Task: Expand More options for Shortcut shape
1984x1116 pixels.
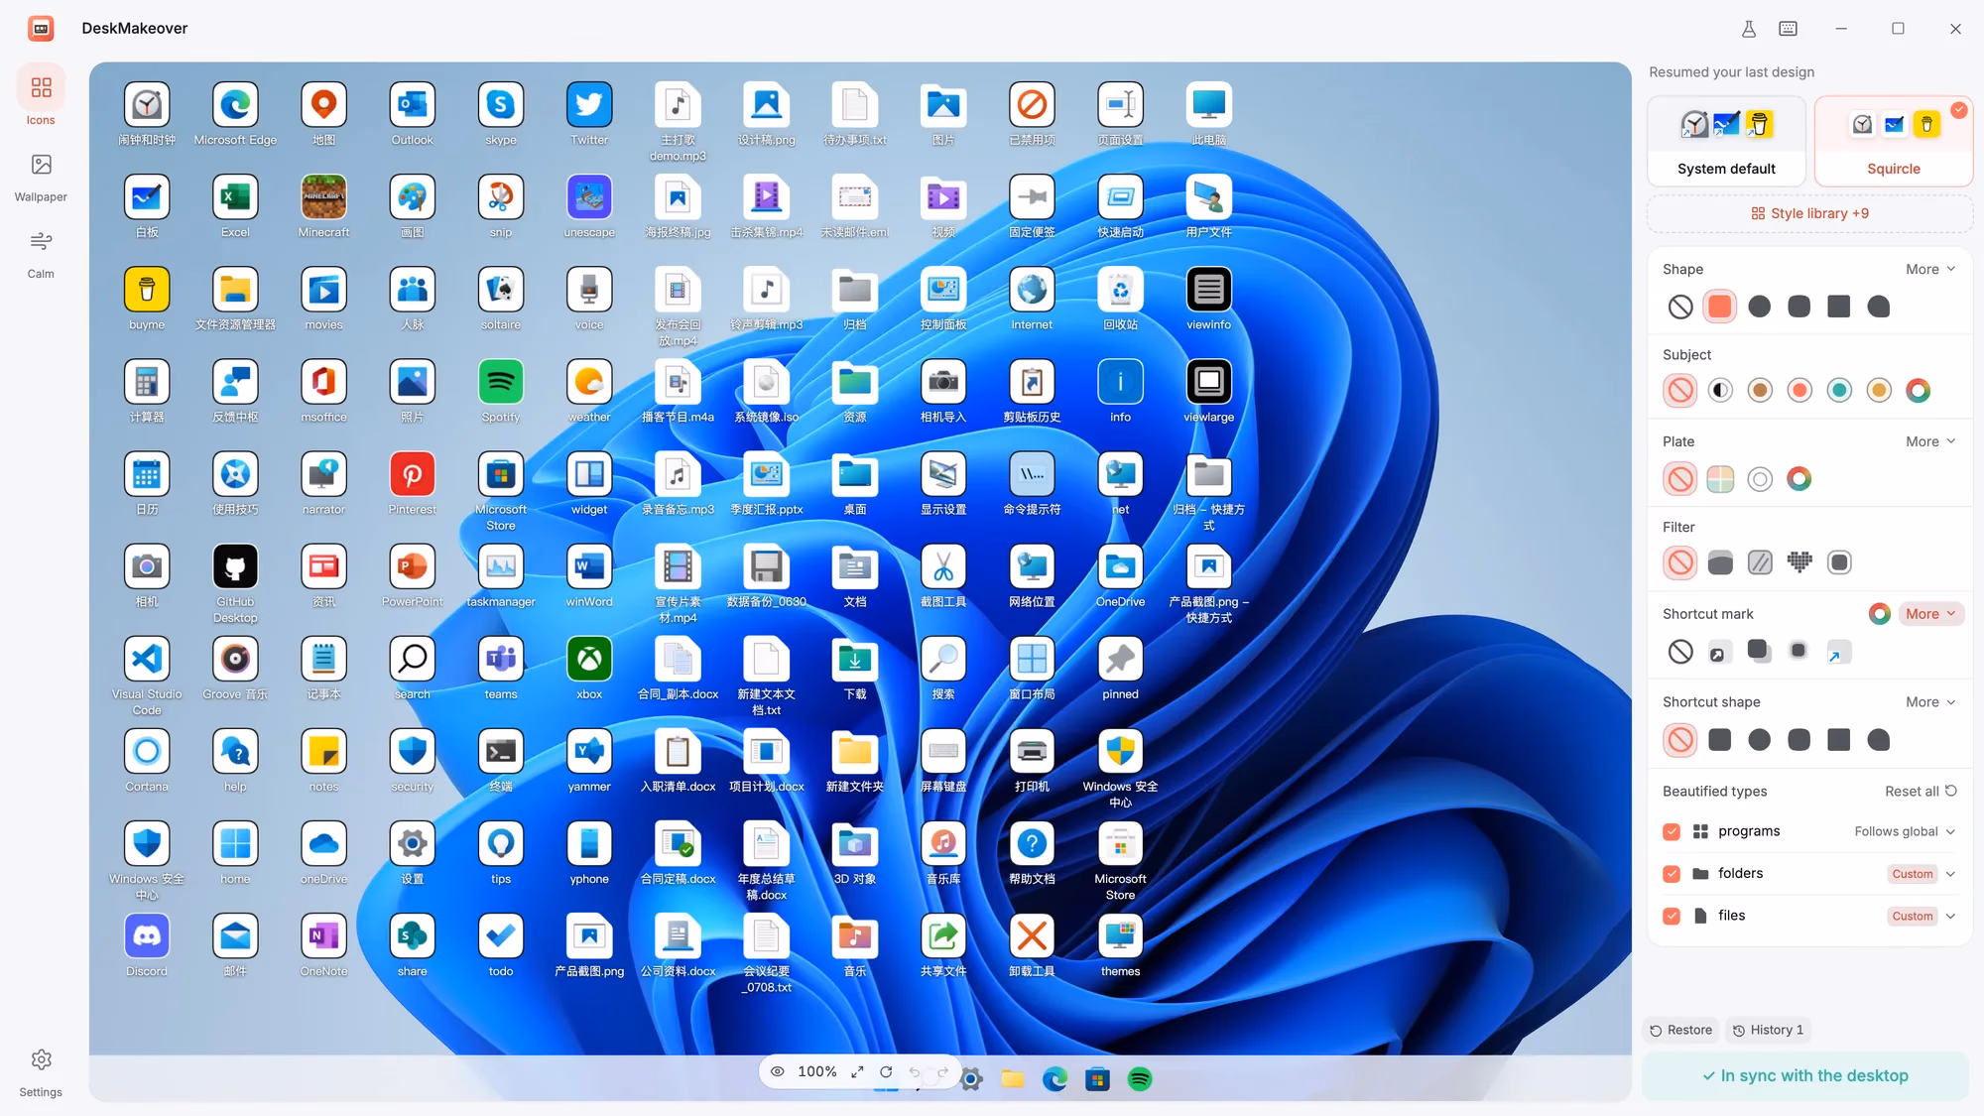Action: coord(1930,701)
